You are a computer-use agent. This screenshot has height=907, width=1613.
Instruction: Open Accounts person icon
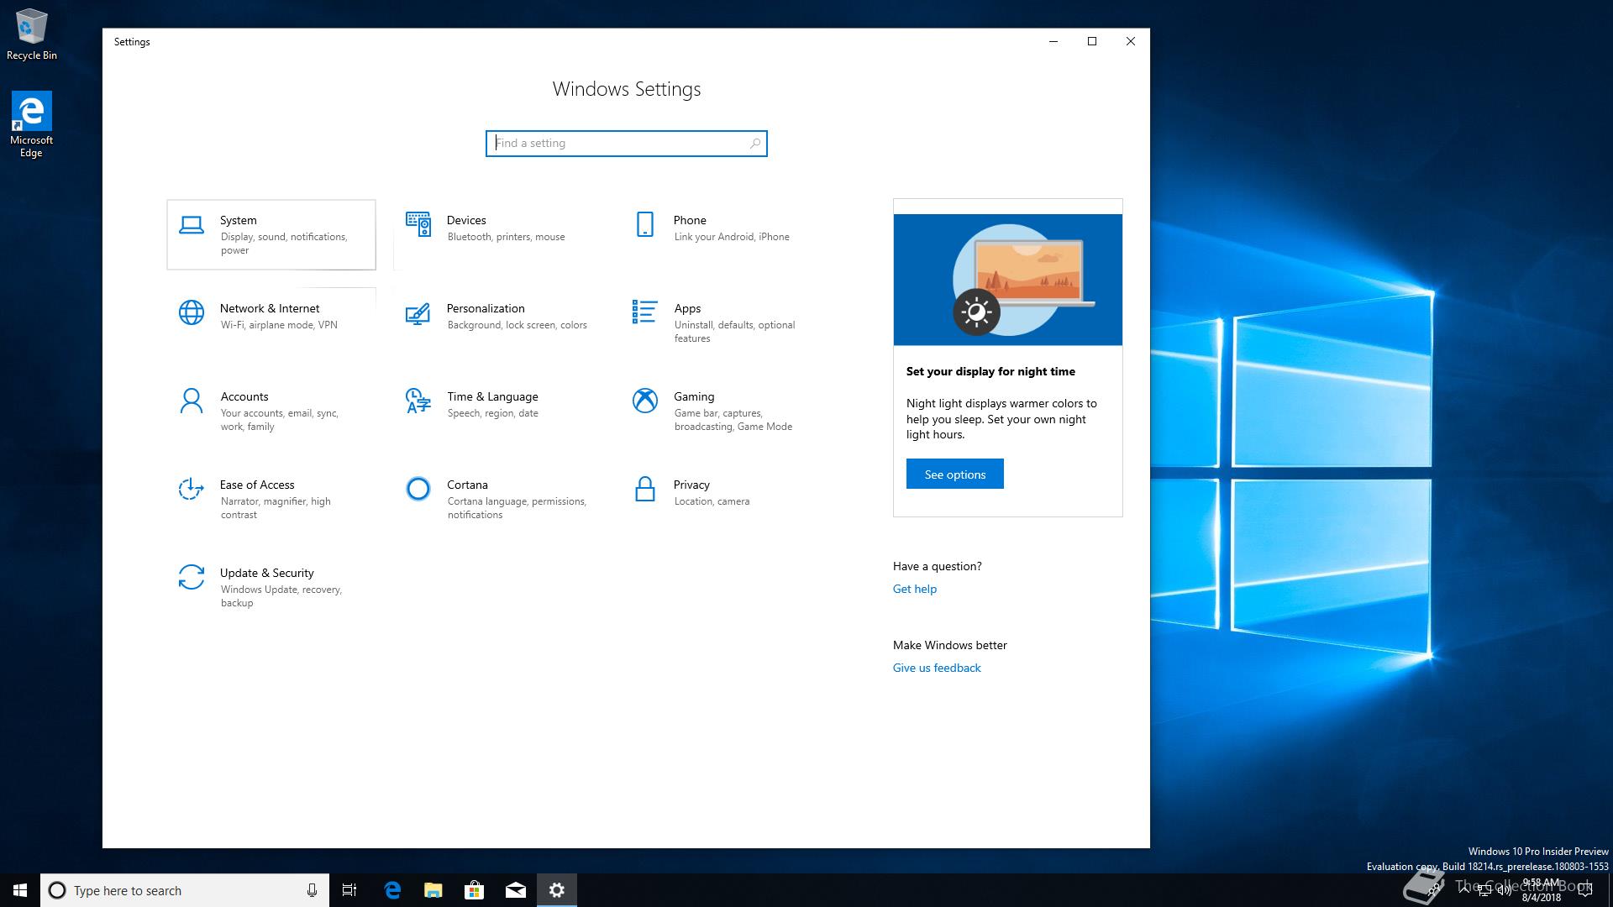pos(192,401)
